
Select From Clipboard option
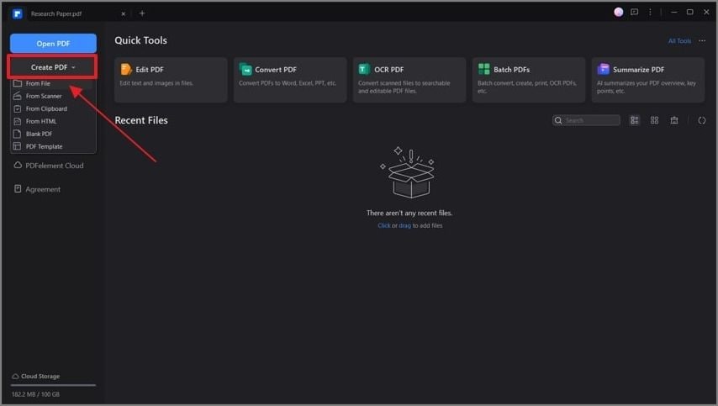pos(53,108)
